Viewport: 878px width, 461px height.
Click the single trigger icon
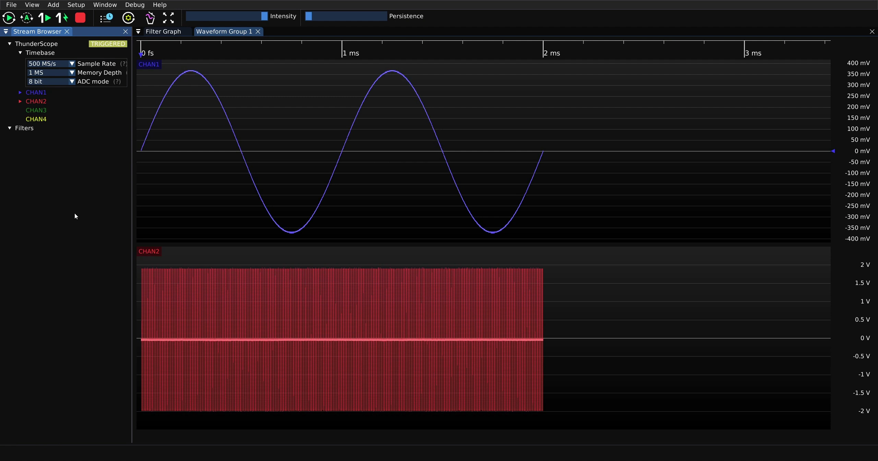(x=45, y=18)
